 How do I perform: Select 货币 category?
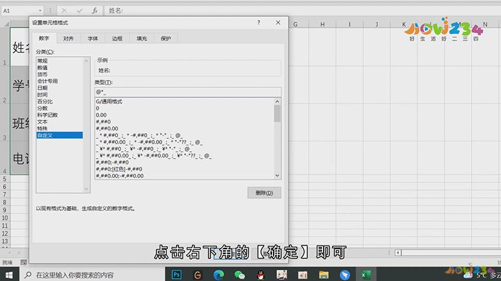click(x=59, y=74)
